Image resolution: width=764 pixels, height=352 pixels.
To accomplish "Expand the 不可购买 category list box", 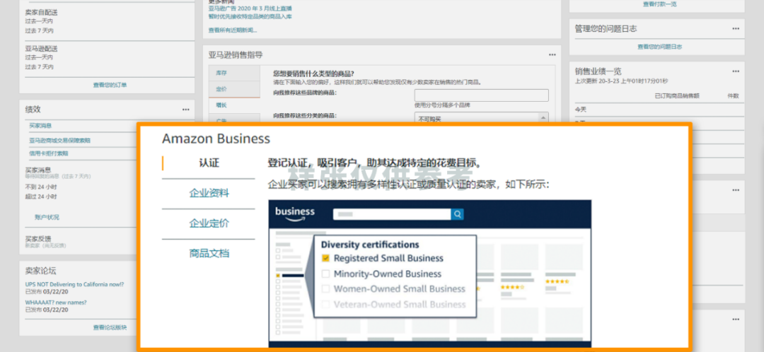I will [481, 118].
